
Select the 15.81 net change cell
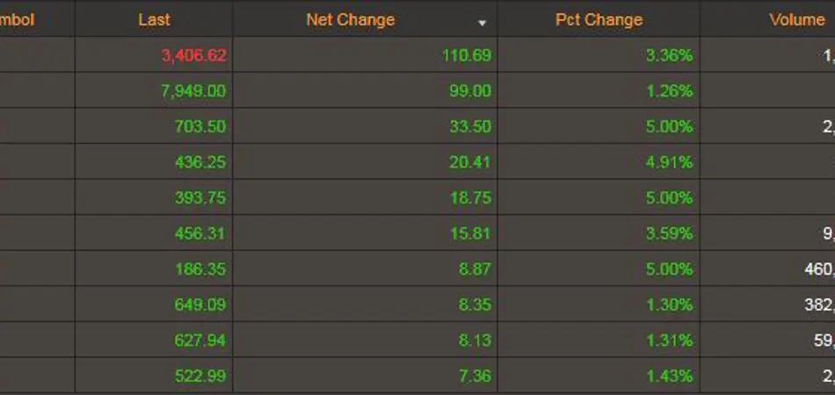coord(470,233)
